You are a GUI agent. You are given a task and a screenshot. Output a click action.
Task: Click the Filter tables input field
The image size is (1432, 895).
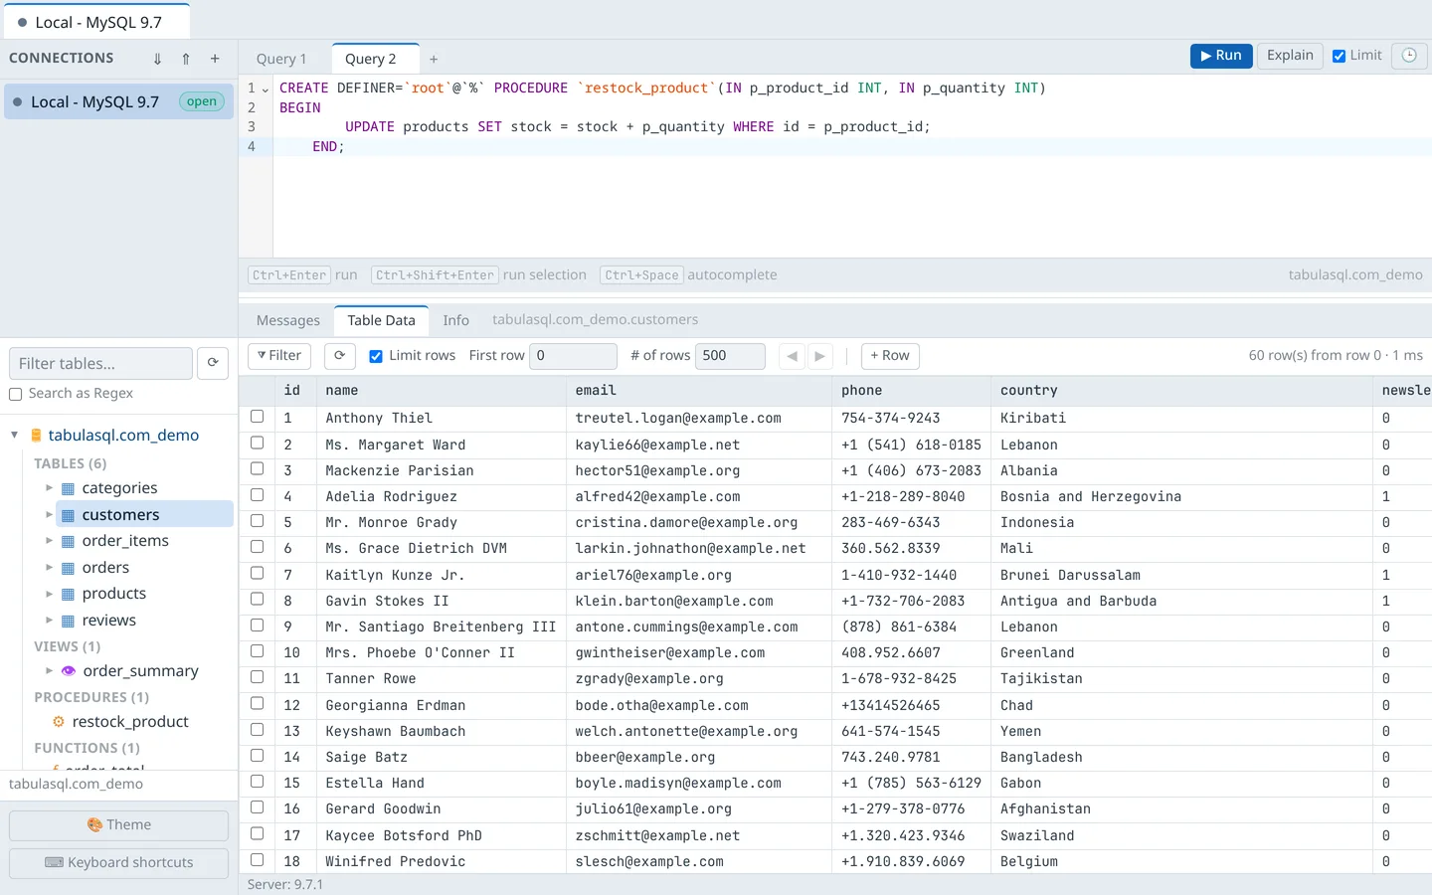[x=100, y=363]
